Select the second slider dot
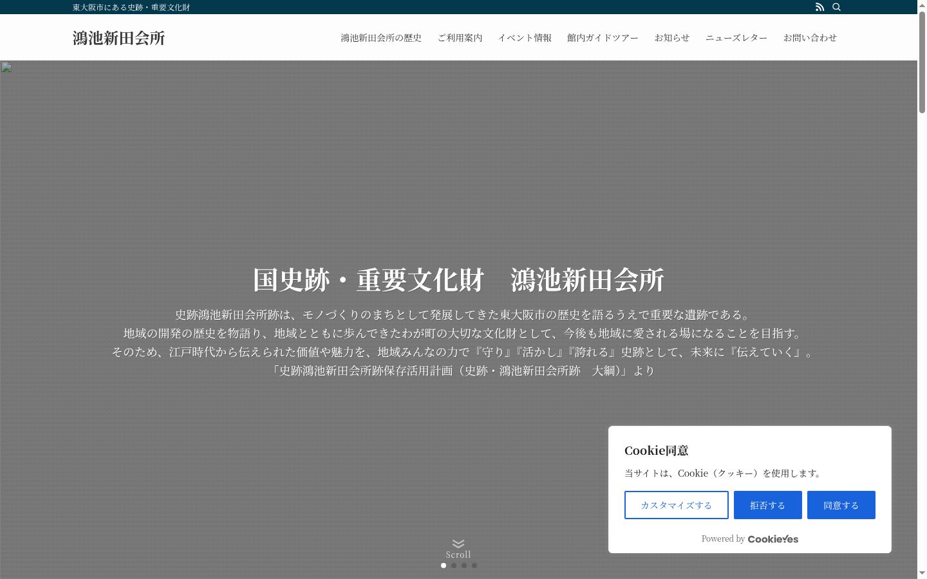 [x=454, y=565]
